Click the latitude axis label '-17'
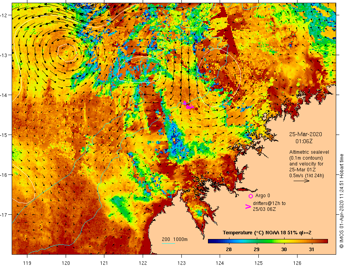The width and height of the screenshot is (344, 266). (x=4, y=215)
